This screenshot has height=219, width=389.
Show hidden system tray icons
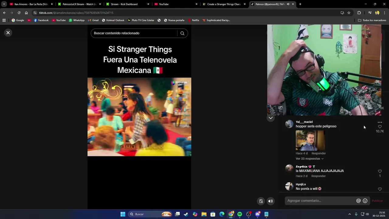pyautogui.click(x=349, y=214)
